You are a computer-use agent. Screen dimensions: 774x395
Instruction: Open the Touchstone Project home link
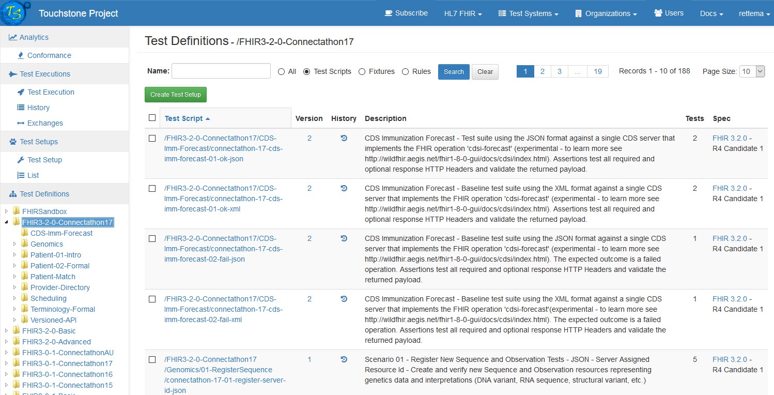pyautogui.click(x=79, y=13)
